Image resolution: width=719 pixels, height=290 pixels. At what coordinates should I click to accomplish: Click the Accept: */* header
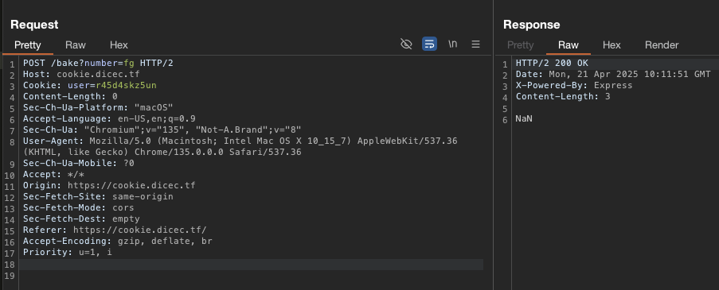click(53, 174)
